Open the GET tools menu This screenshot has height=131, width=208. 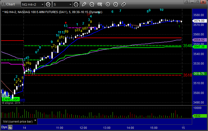pyautogui.click(x=100, y=4)
